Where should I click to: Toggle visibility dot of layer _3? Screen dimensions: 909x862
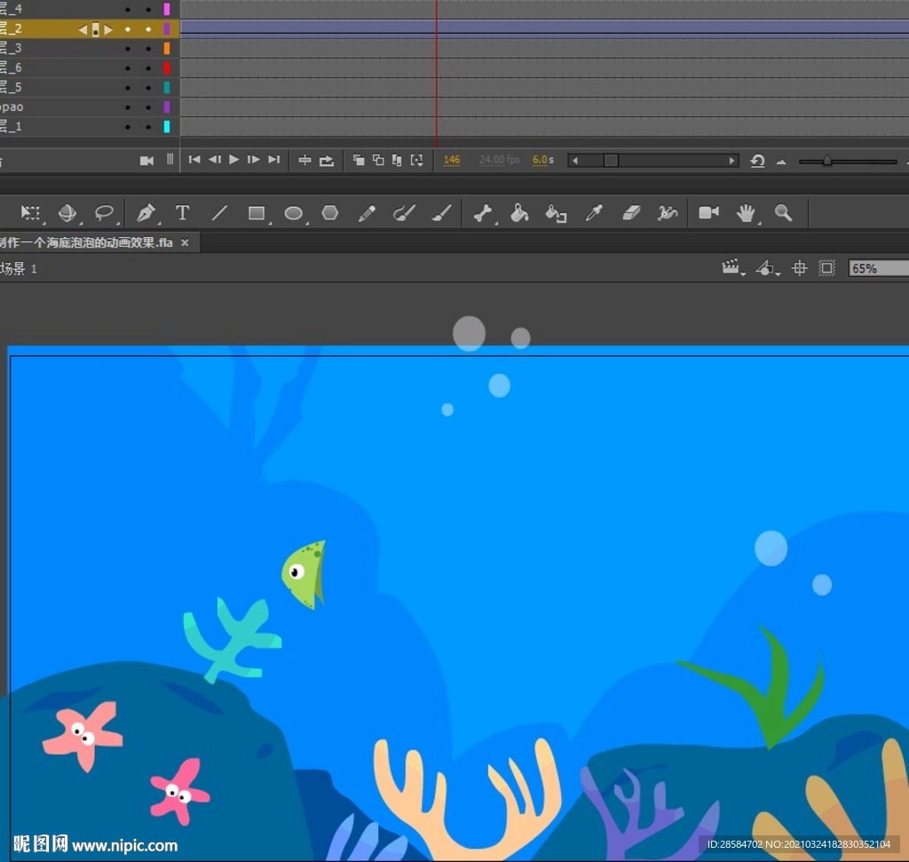(128, 49)
